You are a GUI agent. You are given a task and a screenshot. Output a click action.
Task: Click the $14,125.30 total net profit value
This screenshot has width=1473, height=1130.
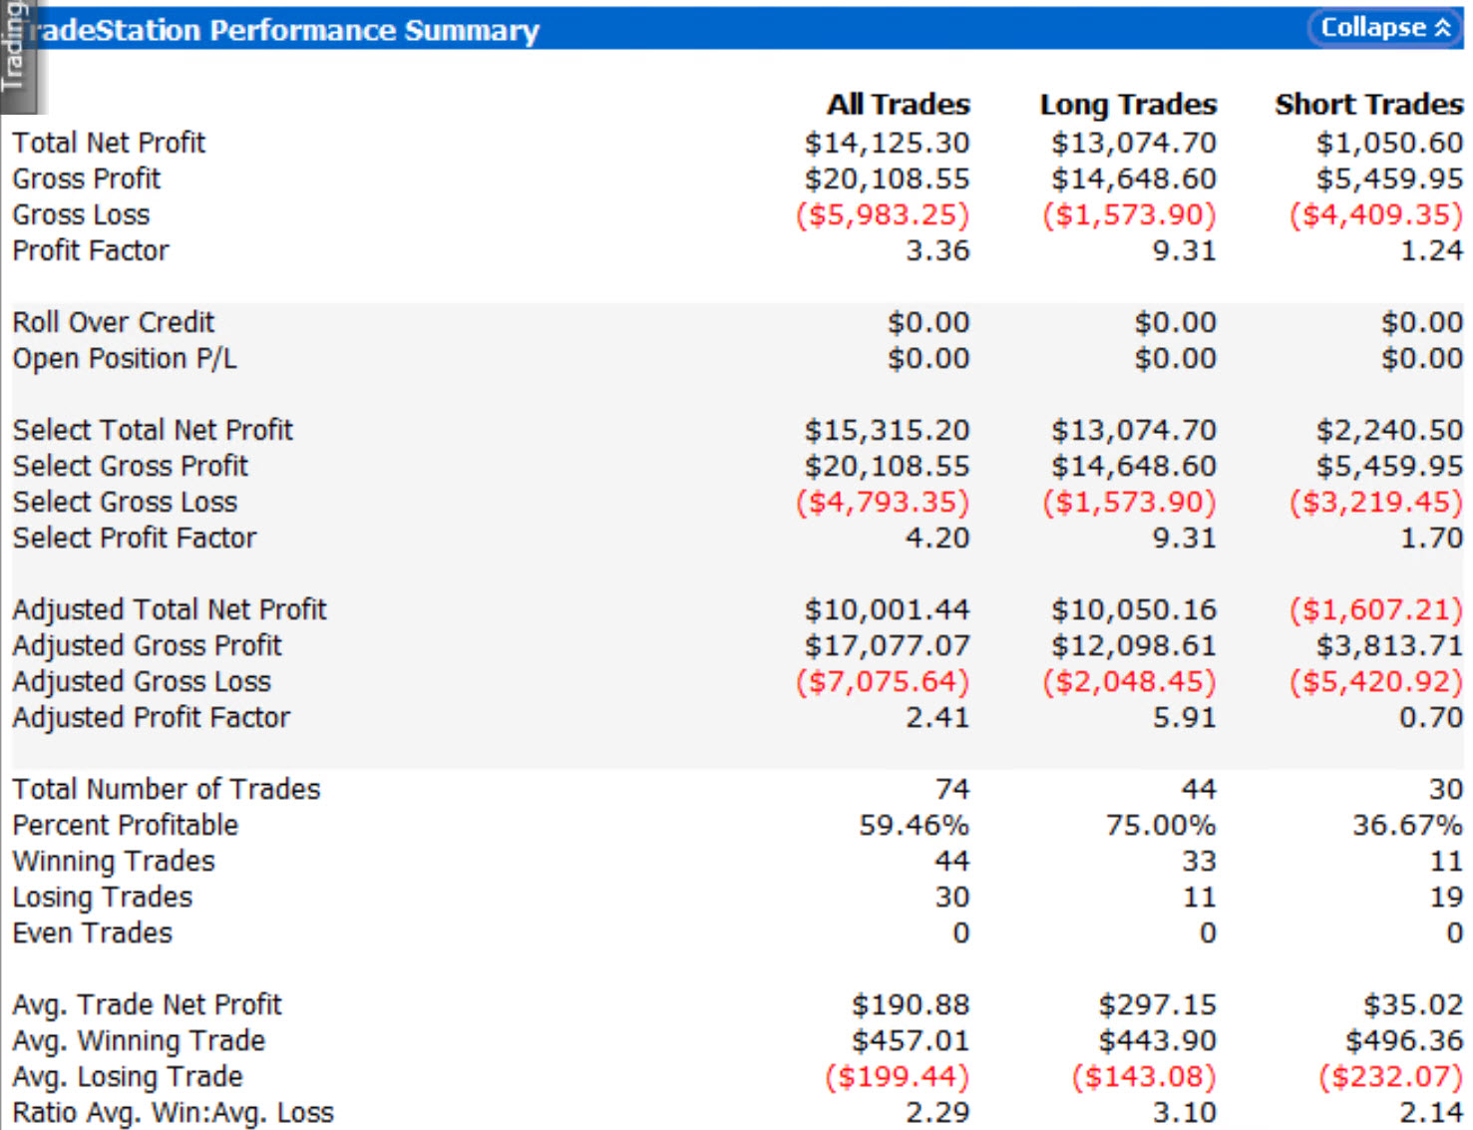tap(887, 143)
